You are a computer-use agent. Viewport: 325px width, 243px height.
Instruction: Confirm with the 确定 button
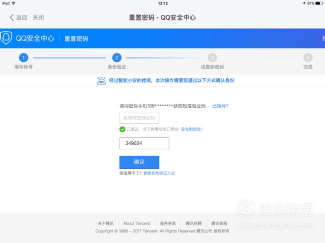pyautogui.click(x=139, y=162)
